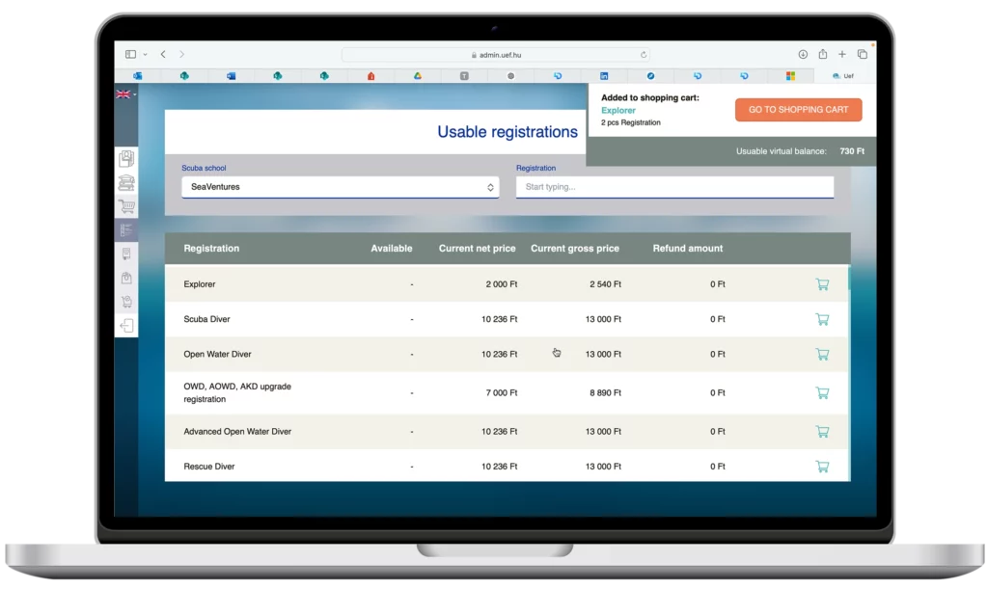The image size is (988, 589).
Task: Add OWD, AOWD, AKD upgrade to cart
Action: (822, 393)
